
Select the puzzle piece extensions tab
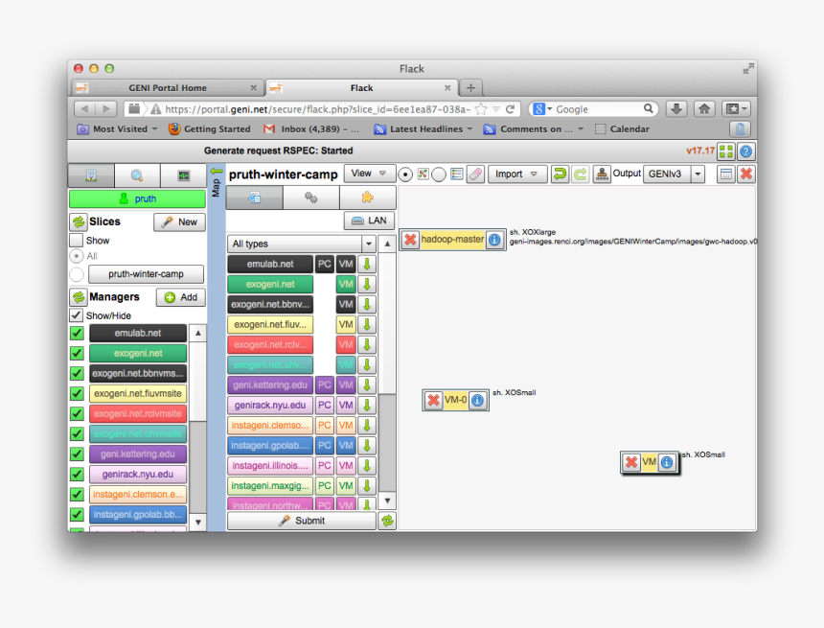367,198
